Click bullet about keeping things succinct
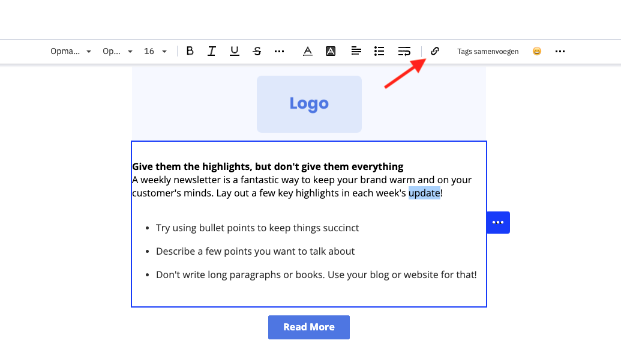Image resolution: width=621 pixels, height=361 pixels. [257, 228]
